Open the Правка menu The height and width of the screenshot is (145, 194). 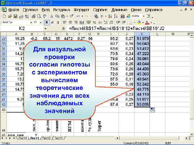click(30, 10)
